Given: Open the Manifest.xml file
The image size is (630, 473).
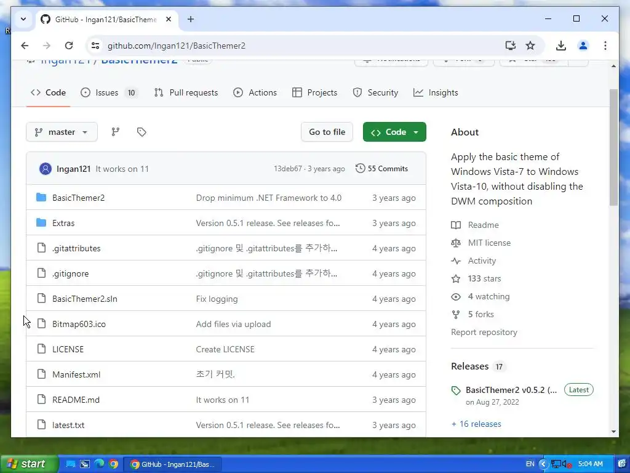Looking at the screenshot, I should (x=76, y=375).
